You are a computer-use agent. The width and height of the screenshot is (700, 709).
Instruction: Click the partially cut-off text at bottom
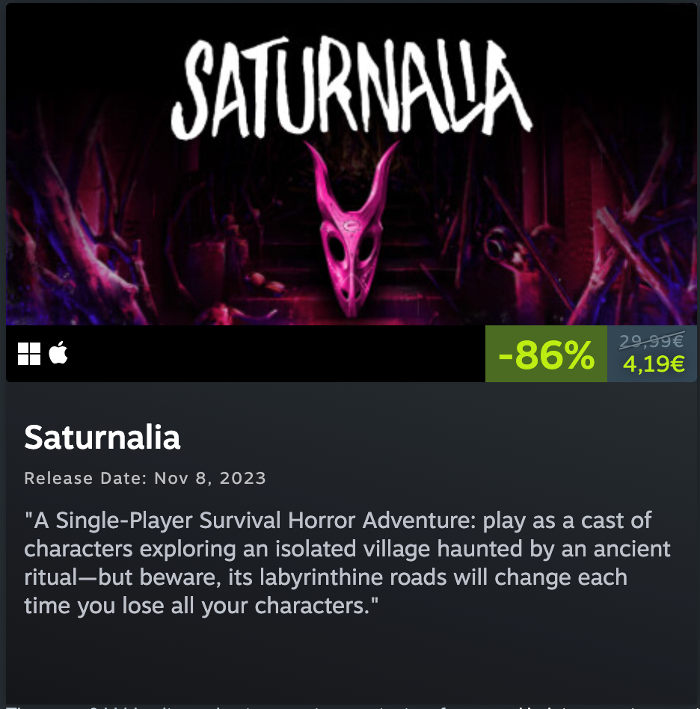[350, 705]
